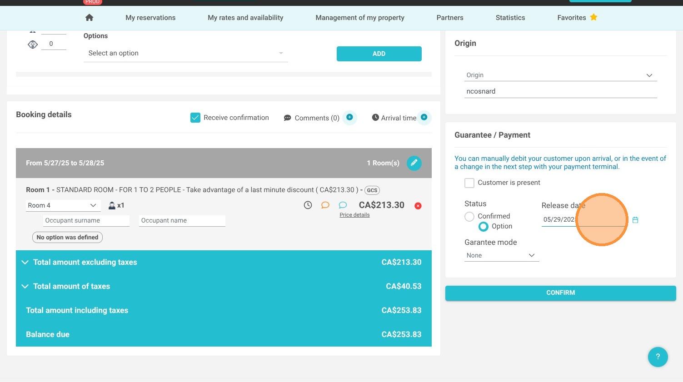Click the Arrival time clock icon
Screen dimensions: 683x382
(x=375, y=118)
